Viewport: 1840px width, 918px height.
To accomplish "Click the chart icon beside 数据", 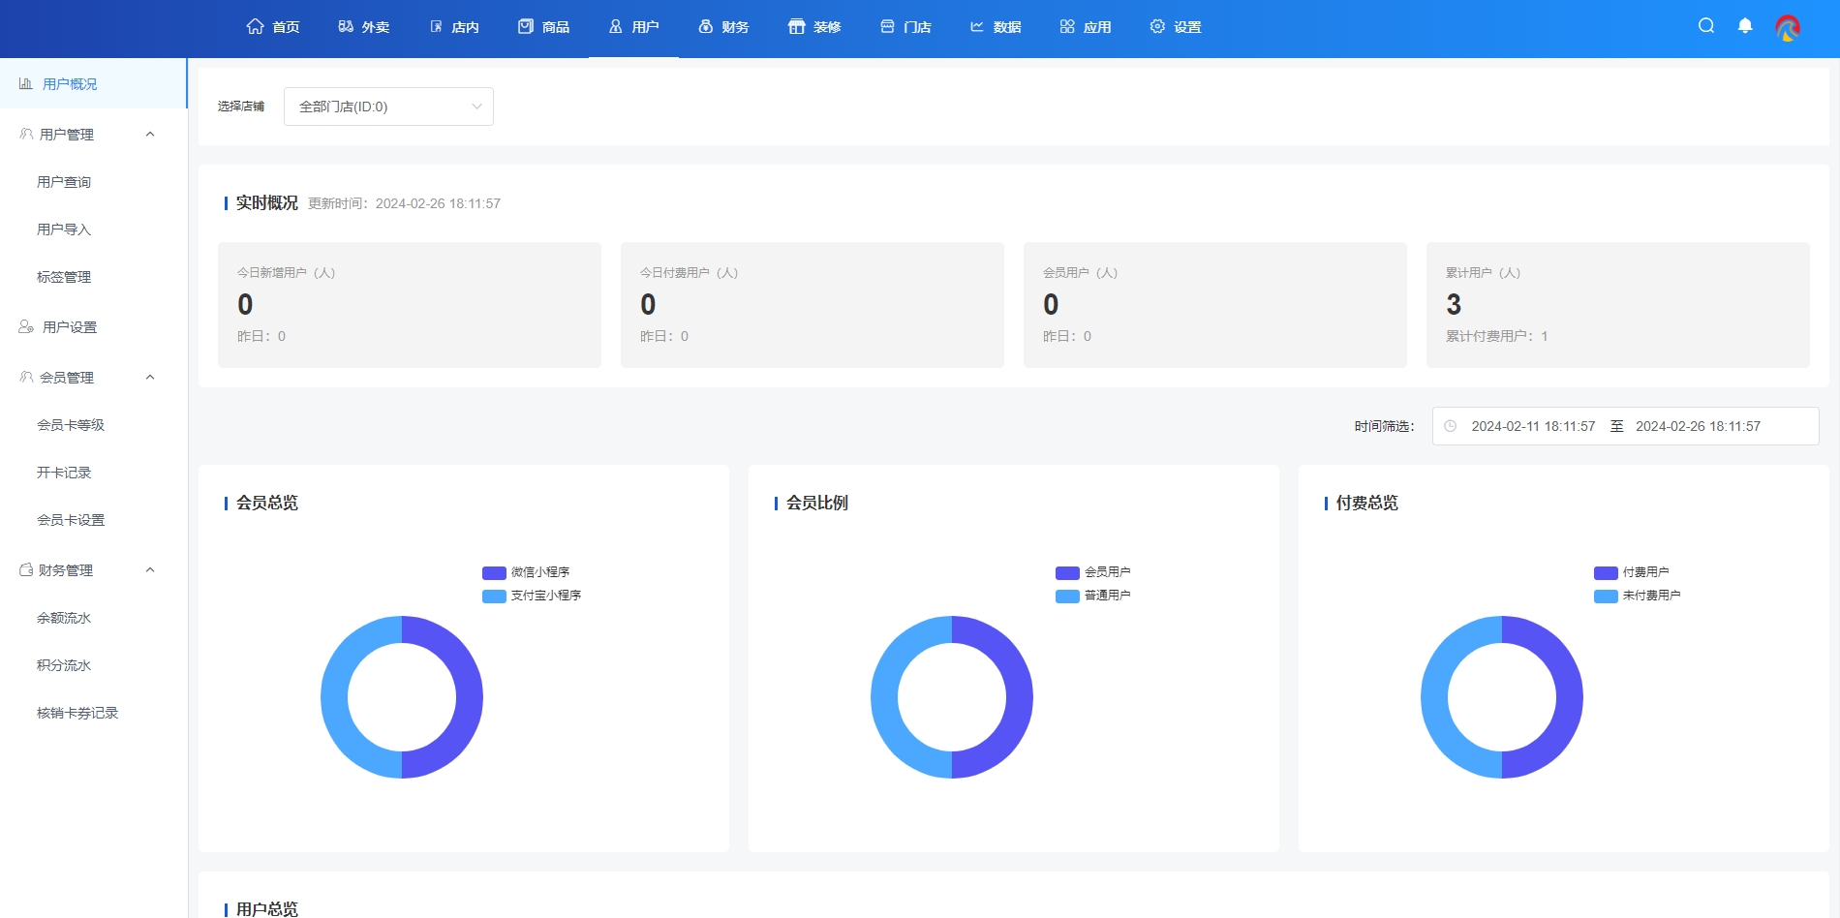I will (977, 26).
